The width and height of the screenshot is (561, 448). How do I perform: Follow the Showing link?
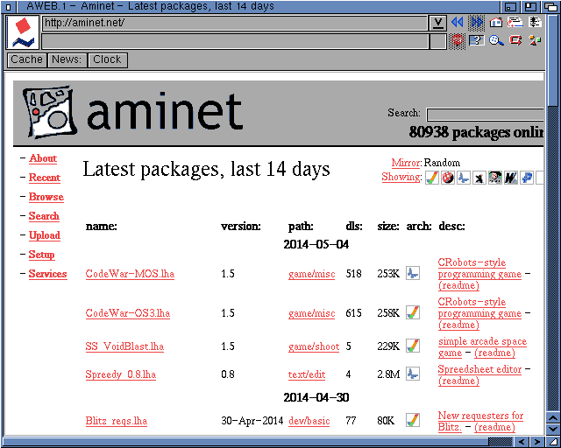coord(401,177)
